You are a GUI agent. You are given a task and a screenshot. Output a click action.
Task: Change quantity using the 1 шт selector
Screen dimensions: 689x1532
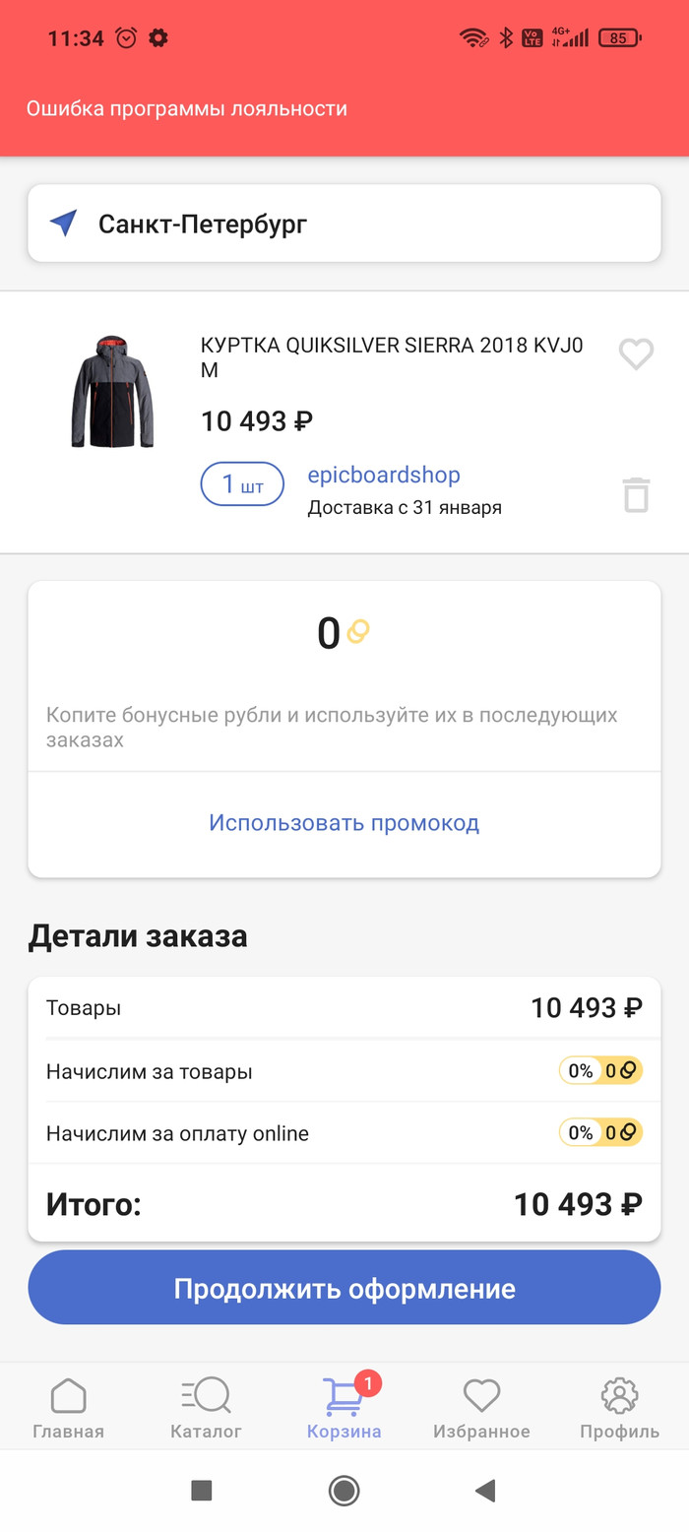pos(242,484)
